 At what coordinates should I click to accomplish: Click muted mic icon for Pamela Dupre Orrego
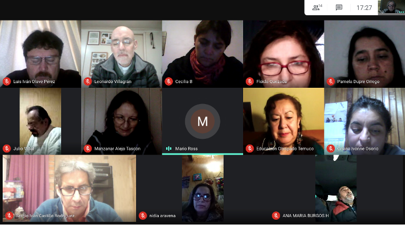331,81
